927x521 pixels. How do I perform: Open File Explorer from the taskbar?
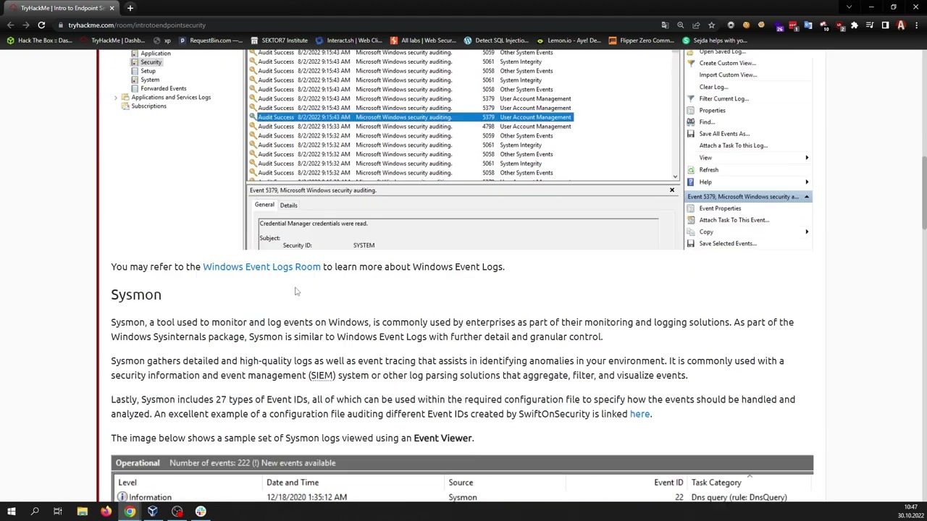click(82, 512)
